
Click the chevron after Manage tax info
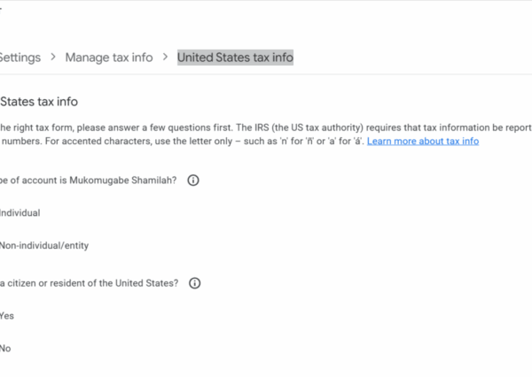[164, 58]
